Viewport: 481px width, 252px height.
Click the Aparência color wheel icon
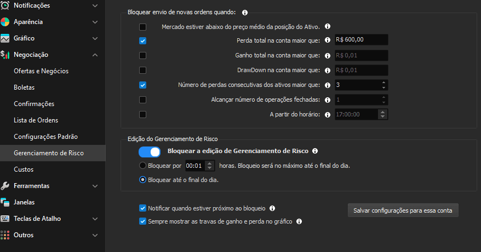pos(5,22)
